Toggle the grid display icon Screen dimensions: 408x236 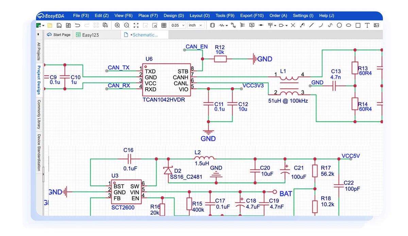(x=164, y=25)
